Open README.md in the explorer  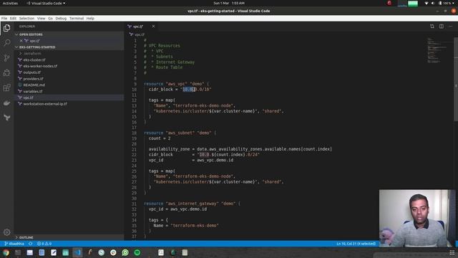[69, 85]
